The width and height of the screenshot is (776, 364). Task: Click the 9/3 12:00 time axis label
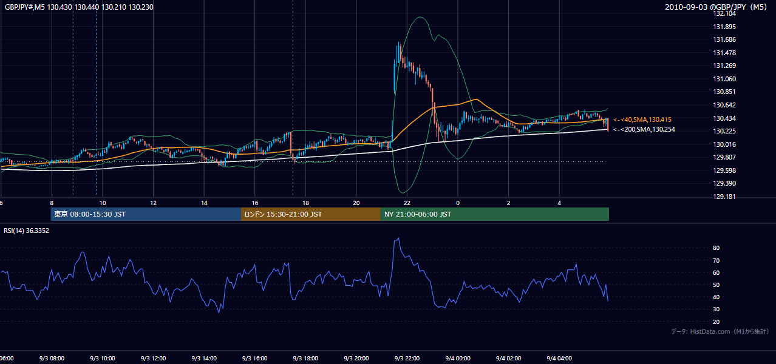pyautogui.click(x=153, y=359)
